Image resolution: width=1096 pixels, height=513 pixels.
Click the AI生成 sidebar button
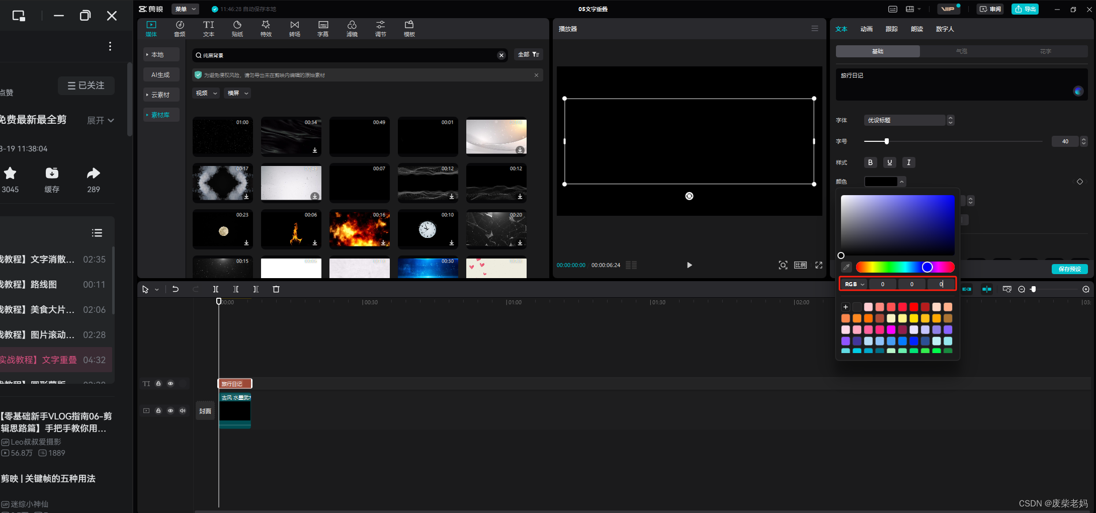coord(161,75)
